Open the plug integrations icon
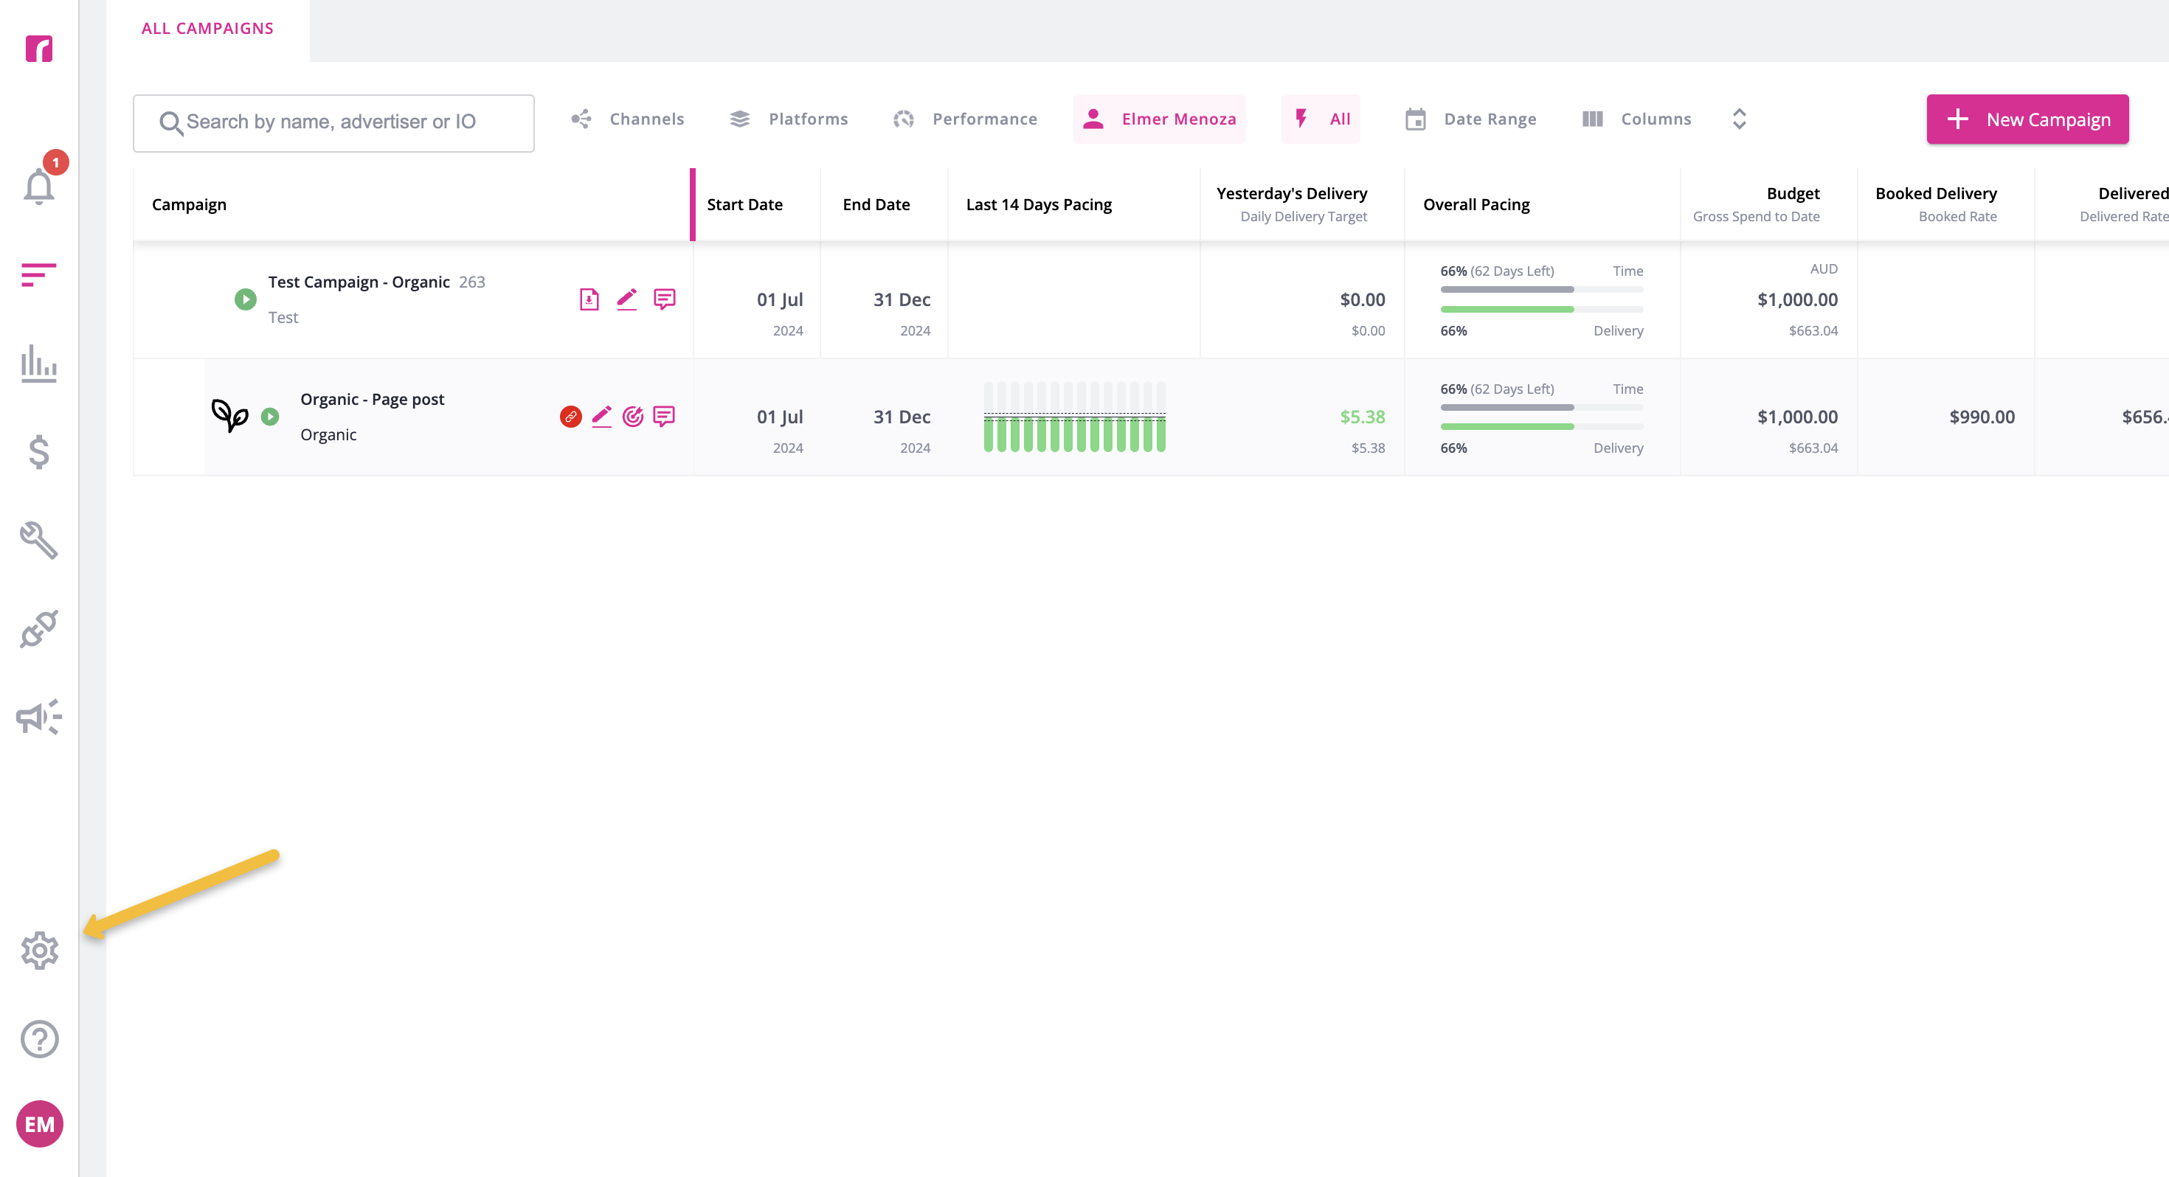Screen dimensions: 2169x1177 (38, 629)
